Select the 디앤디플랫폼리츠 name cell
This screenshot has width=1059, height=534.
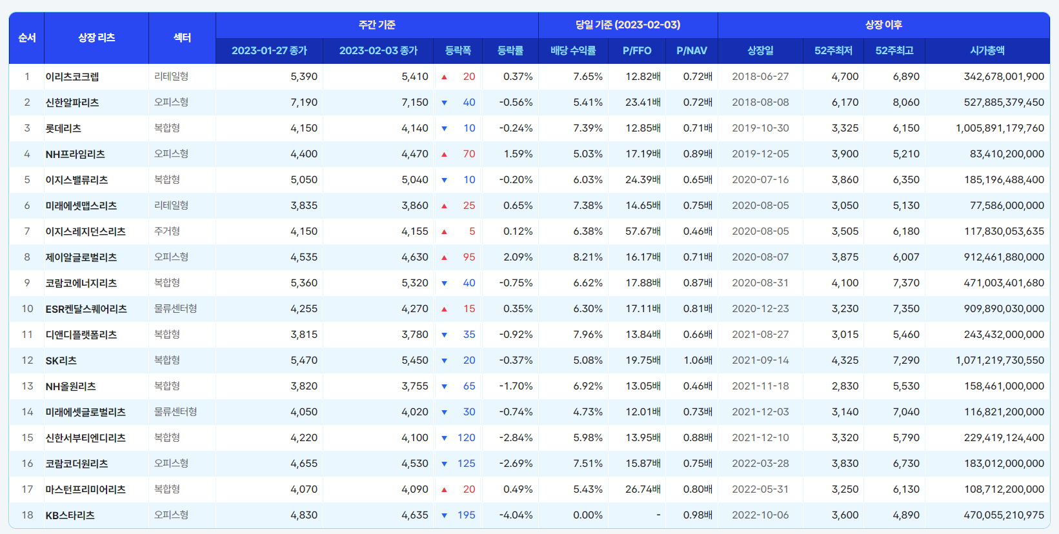pos(97,335)
